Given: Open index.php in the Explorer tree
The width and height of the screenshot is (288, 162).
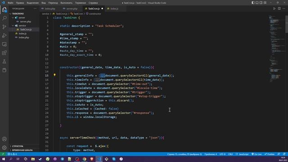Looking at the screenshot, I should 24,37.
